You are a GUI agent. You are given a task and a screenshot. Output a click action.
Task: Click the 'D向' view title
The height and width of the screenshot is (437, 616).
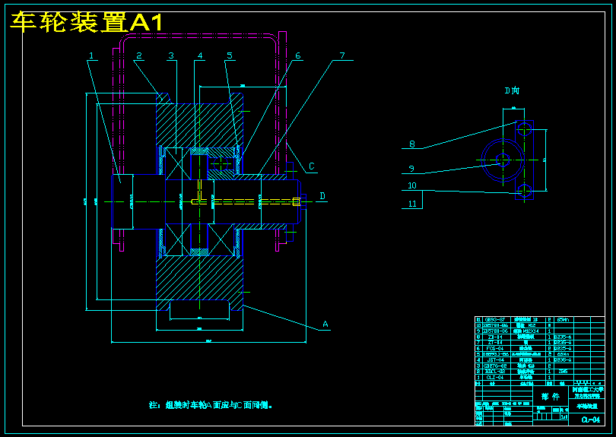[x=512, y=90]
